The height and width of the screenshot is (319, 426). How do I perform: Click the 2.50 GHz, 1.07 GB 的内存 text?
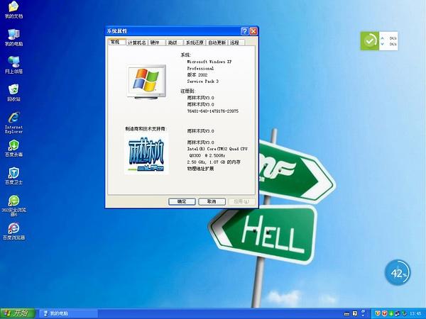click(214, 162)
